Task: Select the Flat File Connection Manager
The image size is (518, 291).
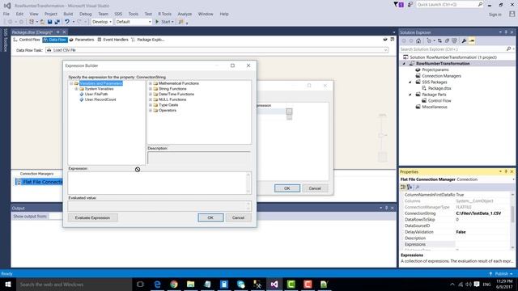Action: pos(40,182)
